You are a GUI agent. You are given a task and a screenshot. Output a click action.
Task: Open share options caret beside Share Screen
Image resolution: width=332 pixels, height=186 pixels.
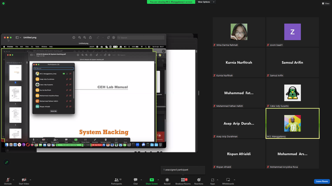[158, 180]
